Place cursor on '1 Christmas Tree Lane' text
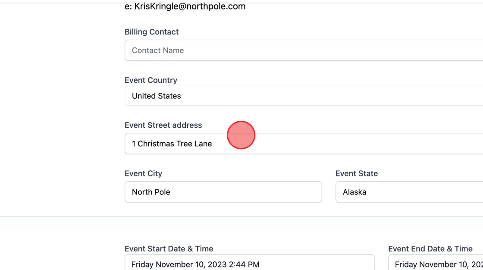Screen dimensions: 483x270 tap(172, 144)
